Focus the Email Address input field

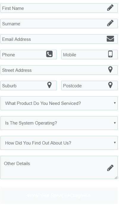click(59, 39)
